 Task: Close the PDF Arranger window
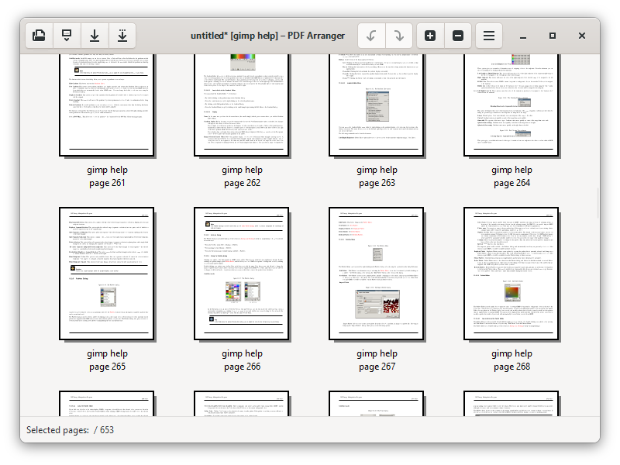click(582, 36)
